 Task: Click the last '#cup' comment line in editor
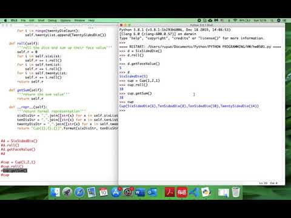[5, 175]
